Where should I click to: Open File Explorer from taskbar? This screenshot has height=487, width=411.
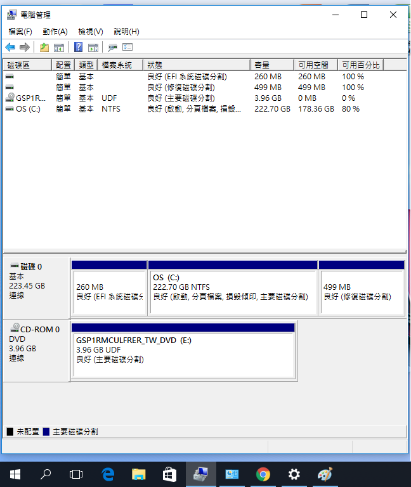click(x=138, y=474)
